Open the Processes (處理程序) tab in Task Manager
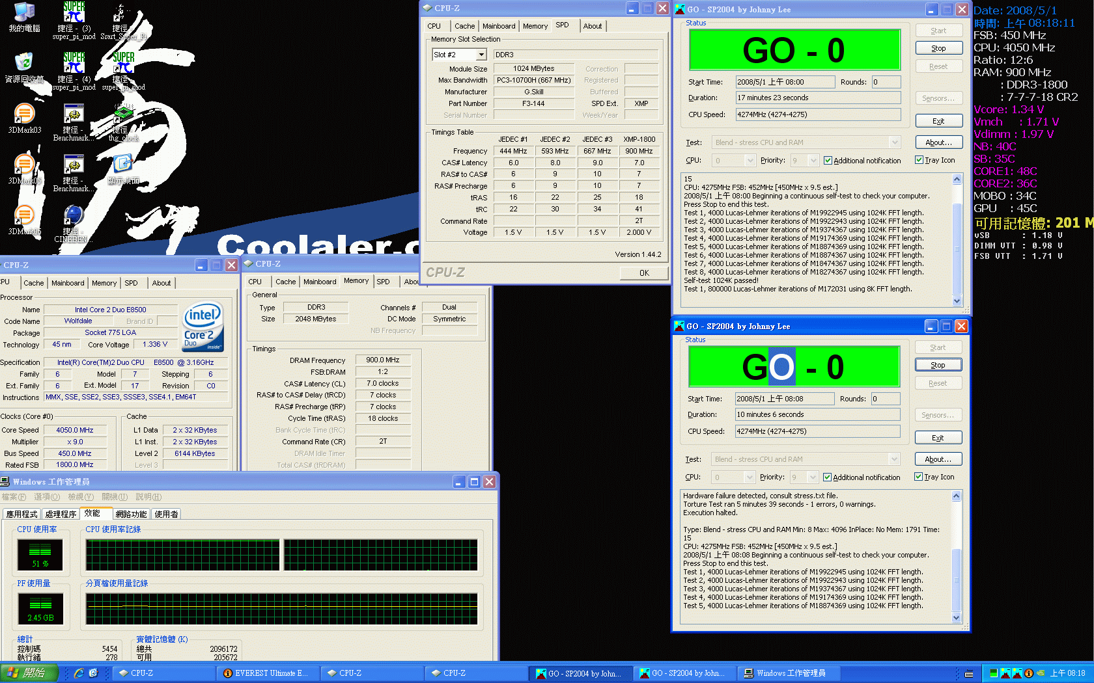This screenshot has height=683, width=1094. tap(61, 514)
